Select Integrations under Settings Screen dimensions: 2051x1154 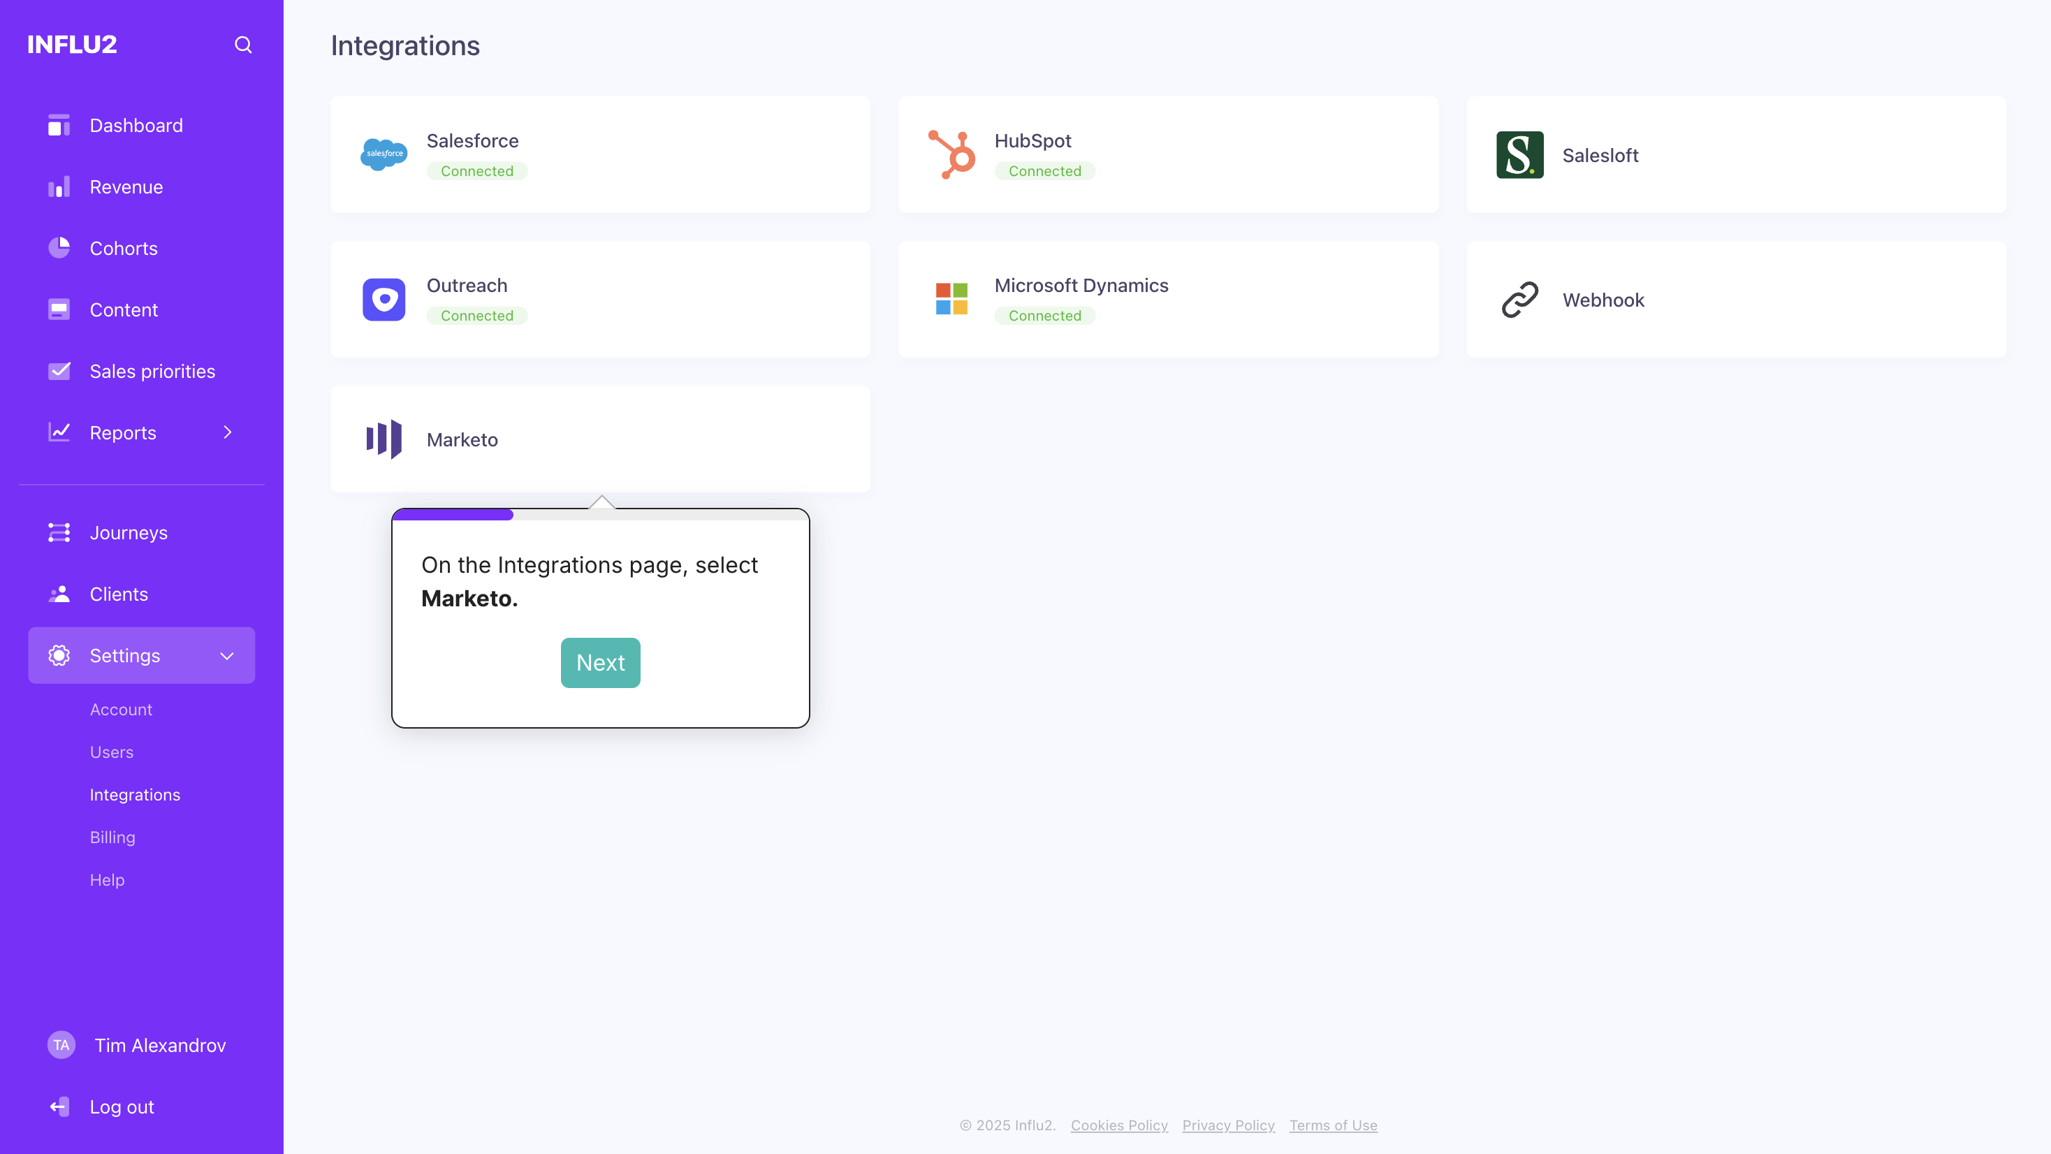pyautogui.click(x=135, y=795)
